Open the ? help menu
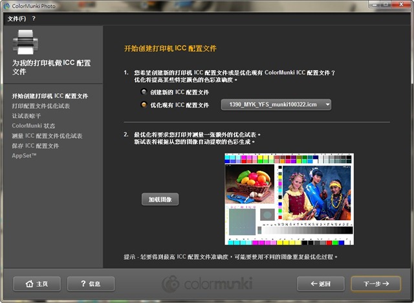This screenshot has width=414, height=303. [34, 19]
